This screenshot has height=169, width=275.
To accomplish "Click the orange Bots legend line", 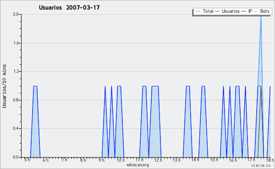I will [256, 11].
